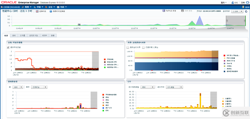Uncheck the show average load checkbox

[x=8, y=47]
